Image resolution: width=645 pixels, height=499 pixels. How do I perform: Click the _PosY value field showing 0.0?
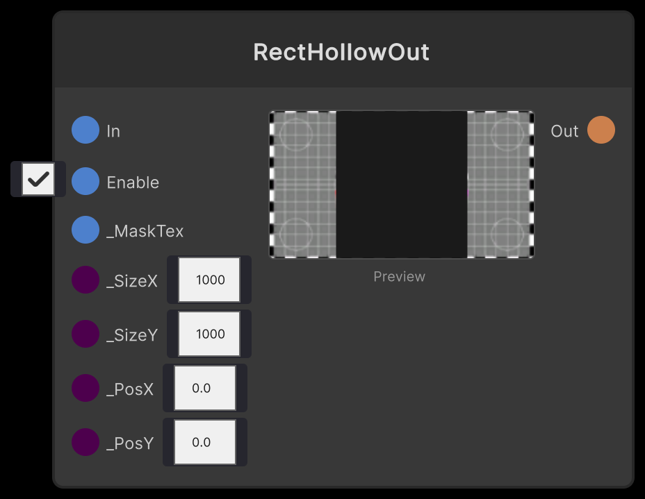click(204, 442)
